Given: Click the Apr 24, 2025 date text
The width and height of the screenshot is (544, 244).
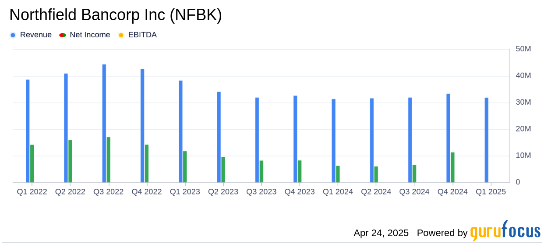Looking at the screenshot, I should [381, 233].
